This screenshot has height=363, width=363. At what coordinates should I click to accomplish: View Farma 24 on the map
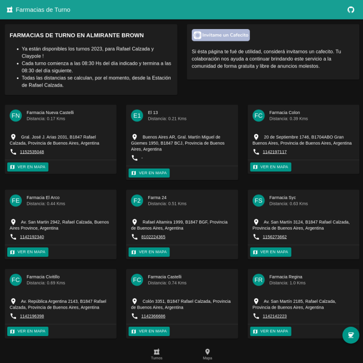coord(149,252)
